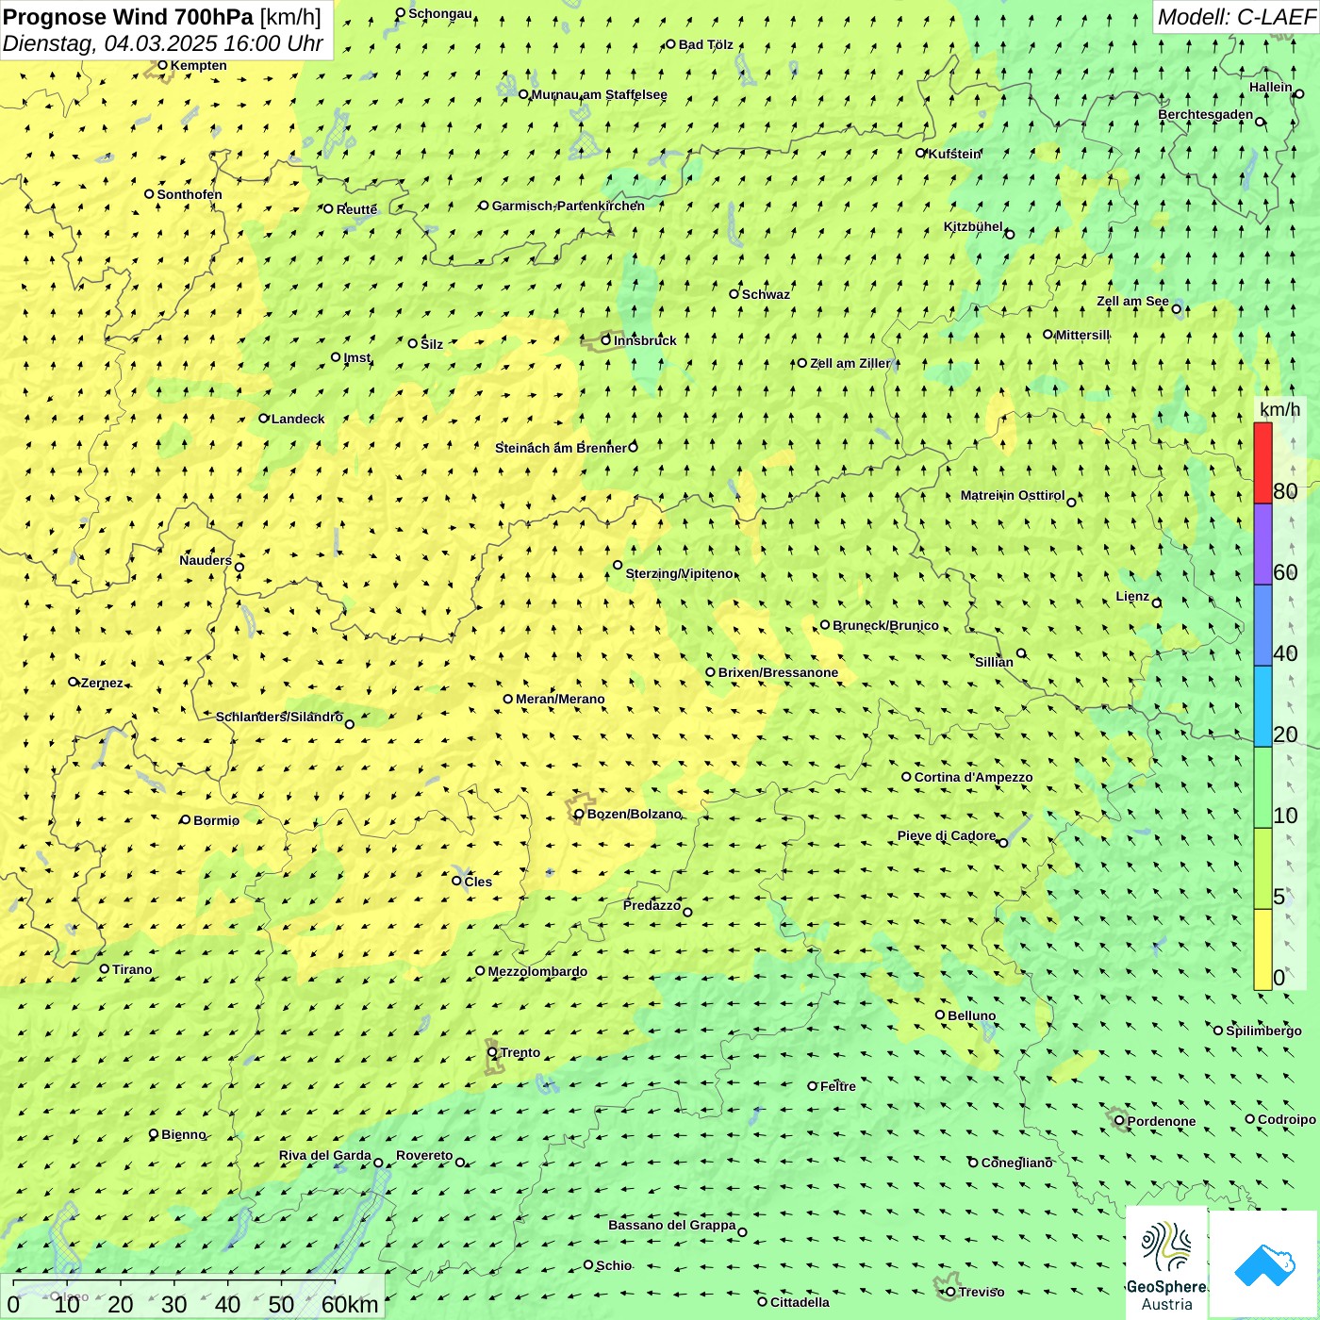
Task: Click the Zell am See marker
Action: point(1176,309)
